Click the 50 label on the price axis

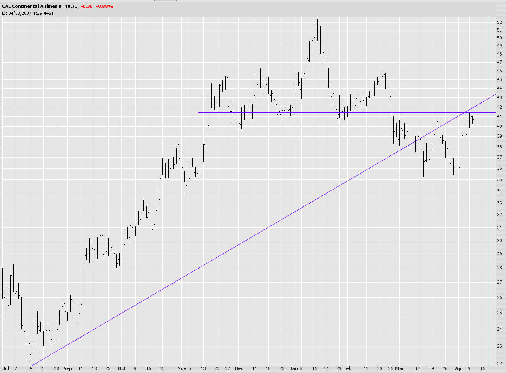click(499, 38)
